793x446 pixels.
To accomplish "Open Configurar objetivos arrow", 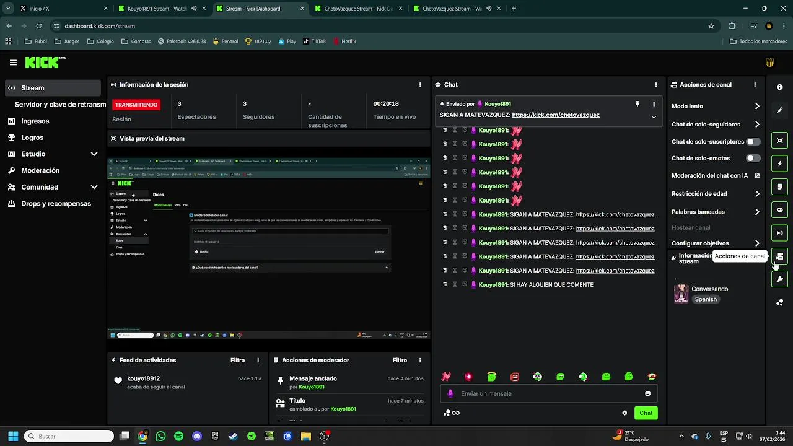I will click(757, 243).
